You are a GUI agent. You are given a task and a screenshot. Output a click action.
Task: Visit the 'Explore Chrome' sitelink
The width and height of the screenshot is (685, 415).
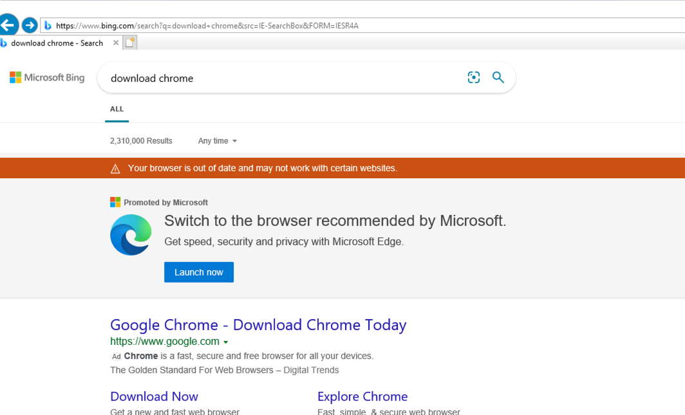(362, 396)
